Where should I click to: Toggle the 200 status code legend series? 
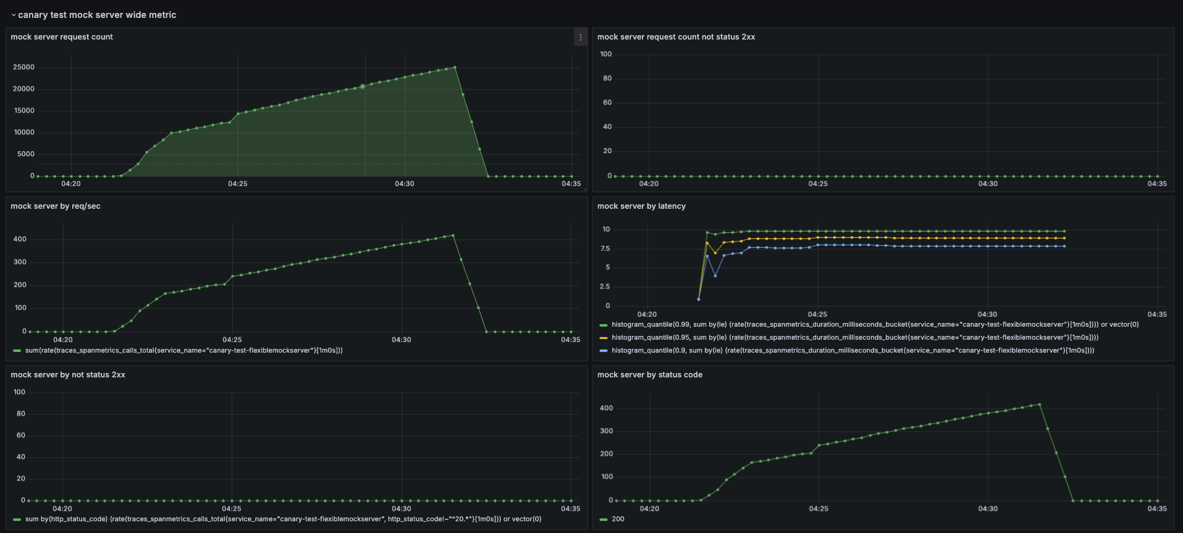pyautogui.click(x=618, y=519)
